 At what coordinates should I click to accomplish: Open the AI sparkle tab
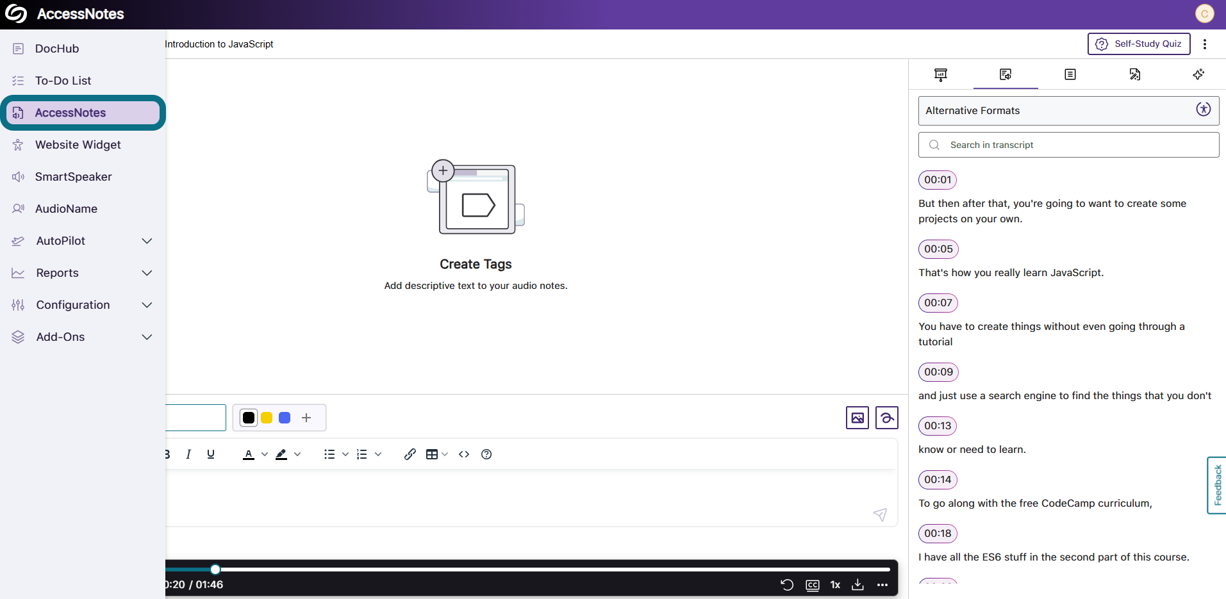[x=1198, y=74]
